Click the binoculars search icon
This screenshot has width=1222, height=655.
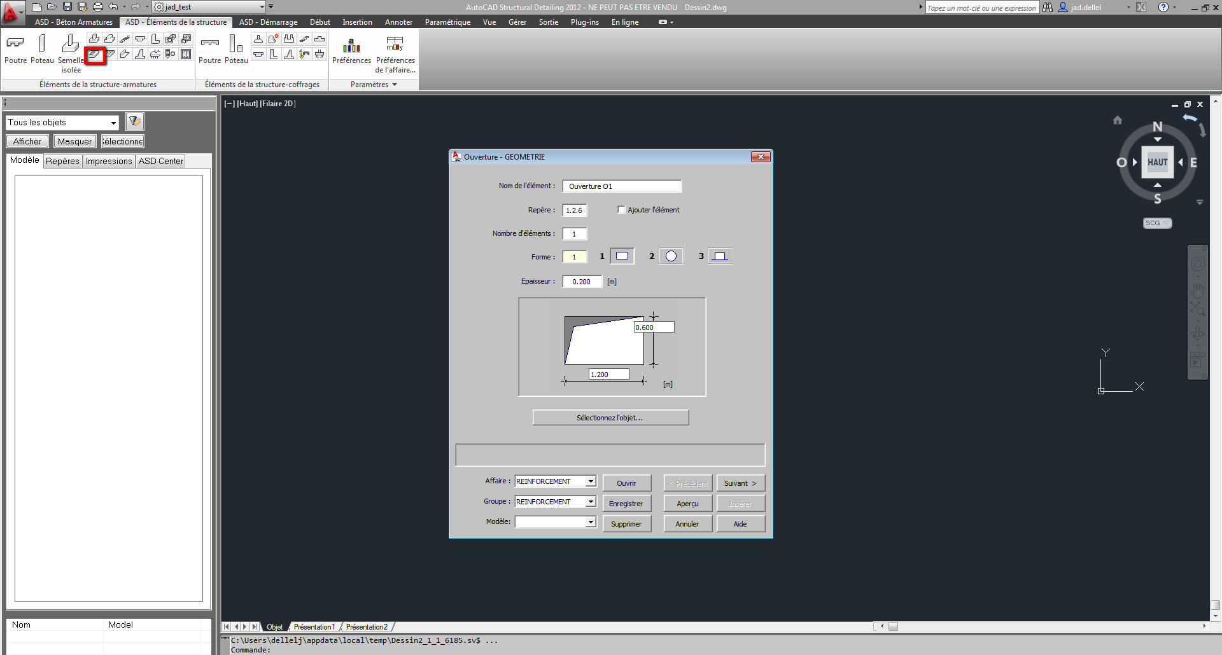pyautogui.click(x=1048, y=7)
